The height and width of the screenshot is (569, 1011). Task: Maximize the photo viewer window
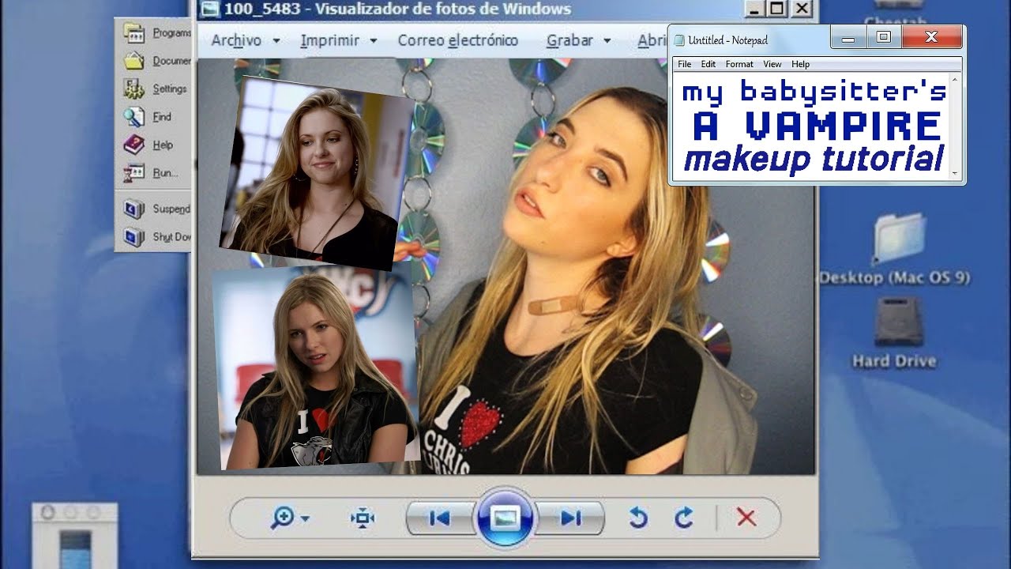coord(777,9)
